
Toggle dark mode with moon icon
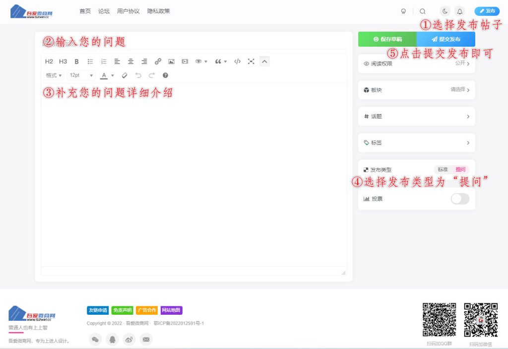(445, 11)
